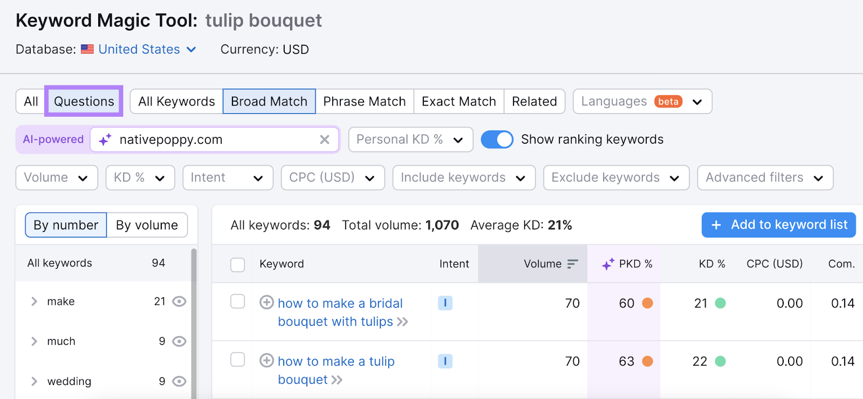Expand the 'wedding' keyword group

pyautogui.click(x=34, y=381)
